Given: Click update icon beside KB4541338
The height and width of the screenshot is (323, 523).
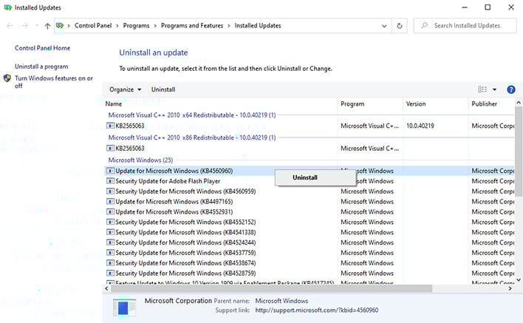Looking at the screenshot, I should [110, 232].
